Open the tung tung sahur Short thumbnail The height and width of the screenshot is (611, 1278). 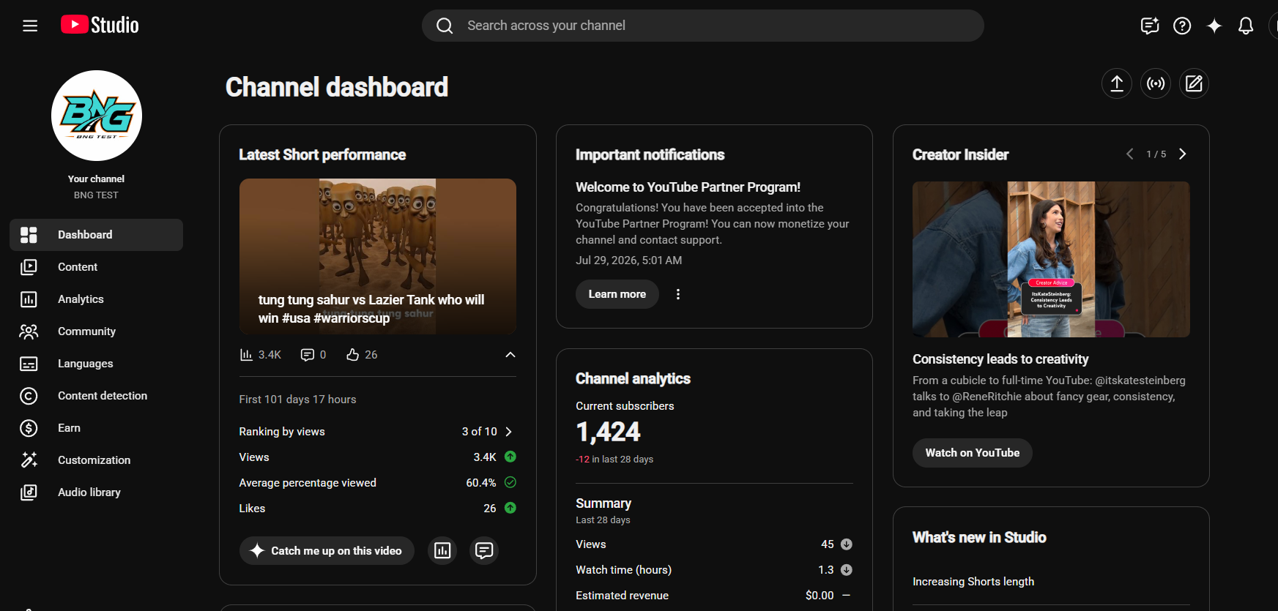click(378, 257)
